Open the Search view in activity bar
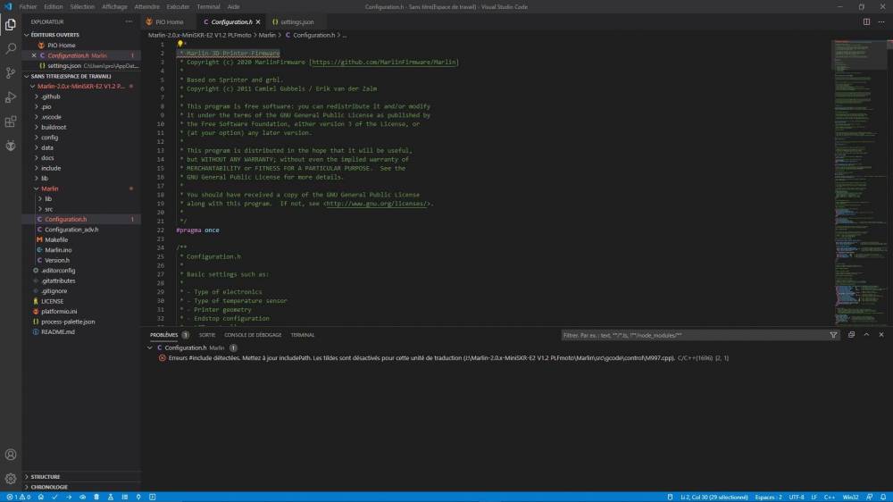Viewport: 893px width, 502px height. (x=10, y=48)
